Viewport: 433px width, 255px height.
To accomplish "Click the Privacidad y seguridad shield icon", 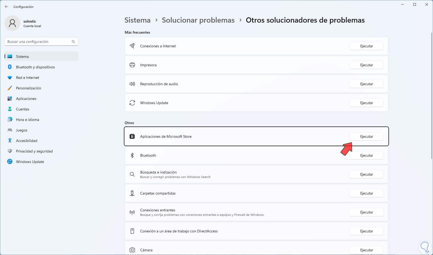I will (x=10, y=151).
